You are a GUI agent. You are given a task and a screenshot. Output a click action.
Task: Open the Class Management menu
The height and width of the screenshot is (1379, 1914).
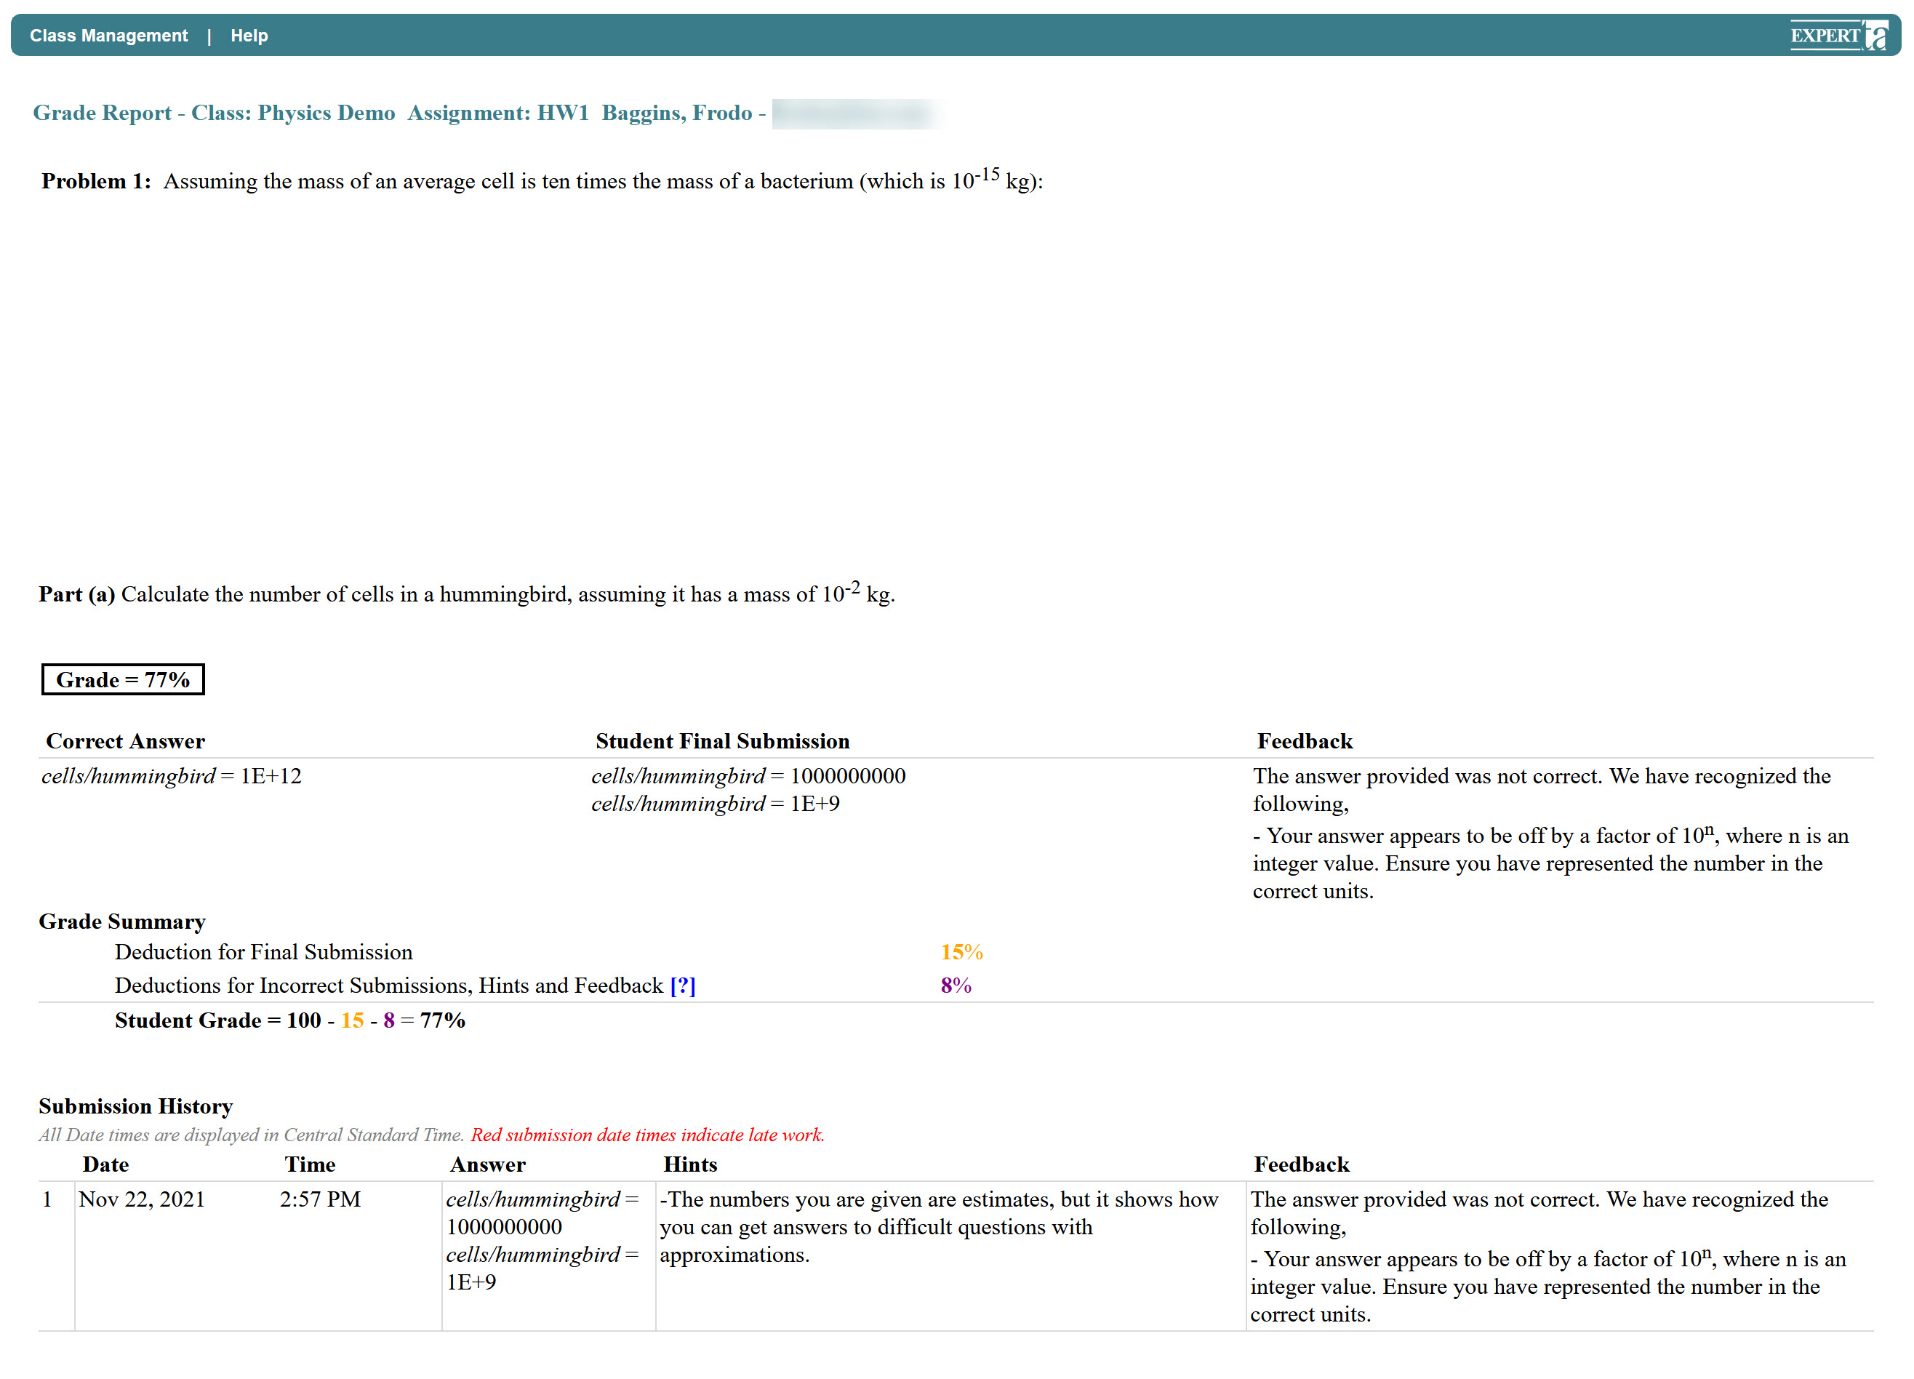[x=109, y=36]
